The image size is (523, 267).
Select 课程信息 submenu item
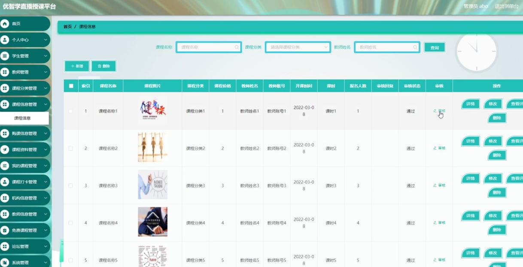tap(24, 118)
